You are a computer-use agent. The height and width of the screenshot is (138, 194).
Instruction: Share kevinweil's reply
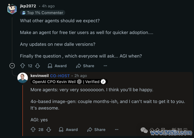pos(96,130)
